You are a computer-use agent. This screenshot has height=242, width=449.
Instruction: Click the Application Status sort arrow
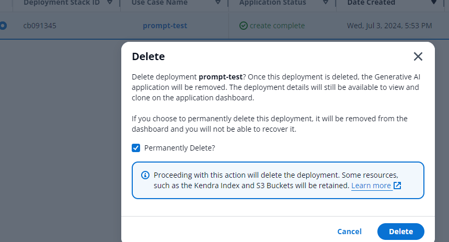[325, 3]
